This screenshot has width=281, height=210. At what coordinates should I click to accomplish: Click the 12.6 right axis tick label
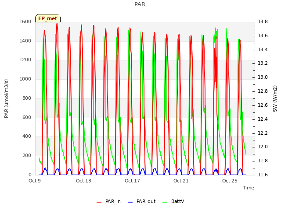[x=263, y=105]
